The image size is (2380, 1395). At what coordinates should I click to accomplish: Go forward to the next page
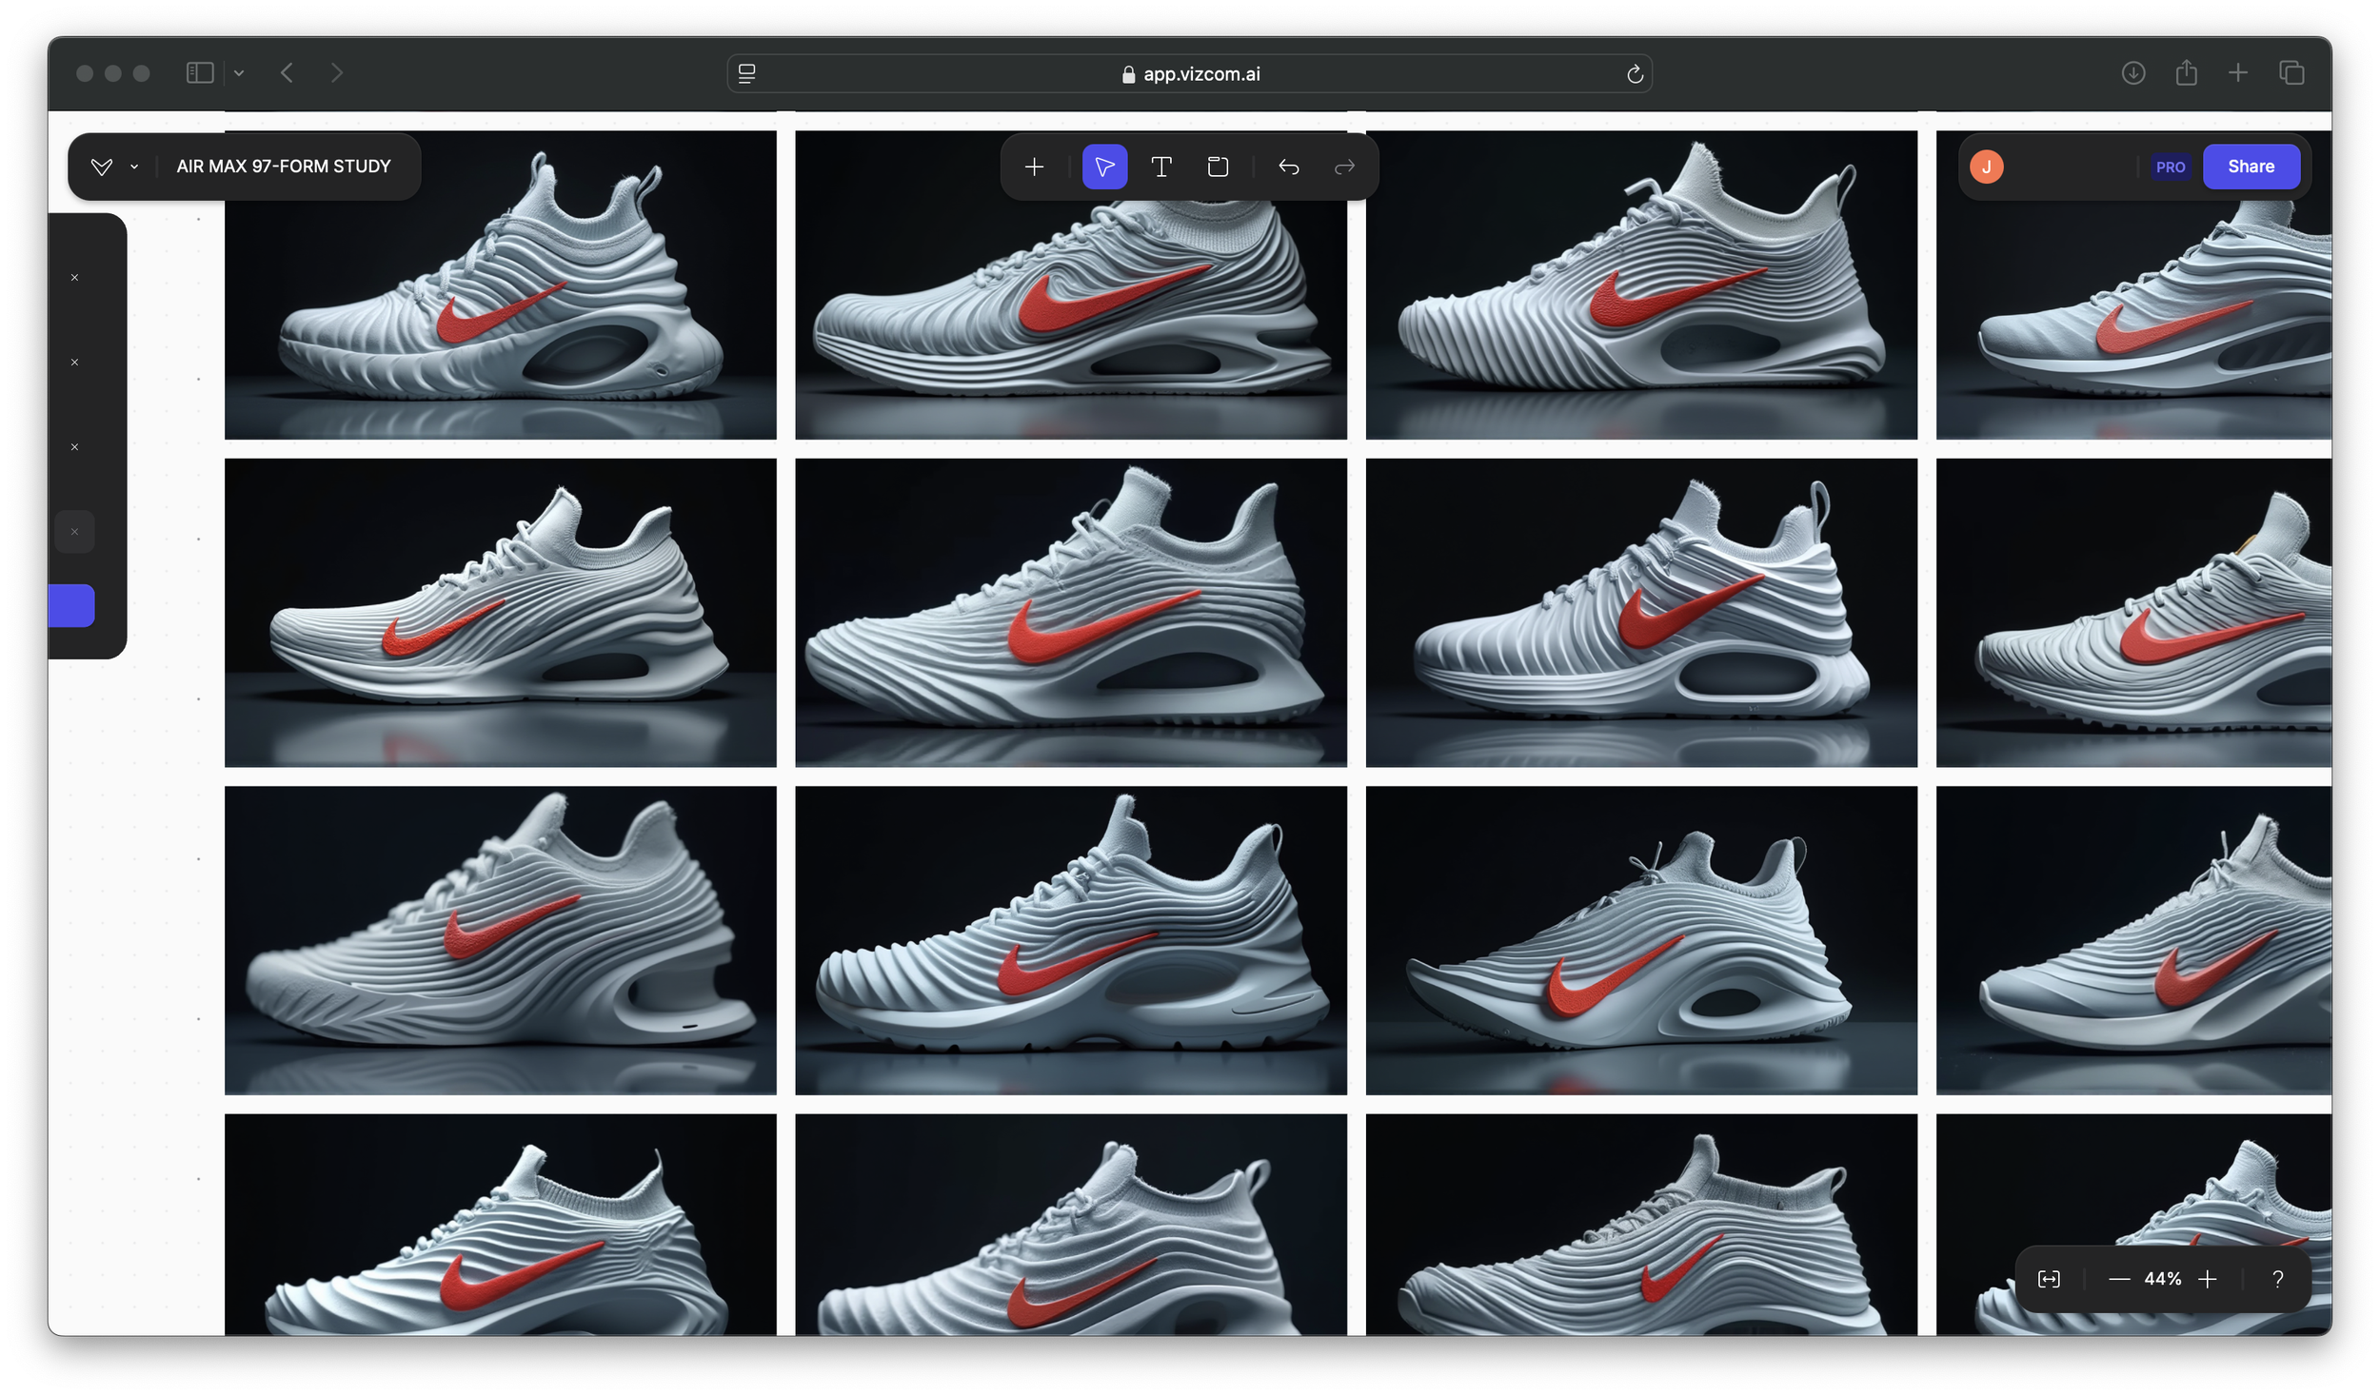[336, 73]
